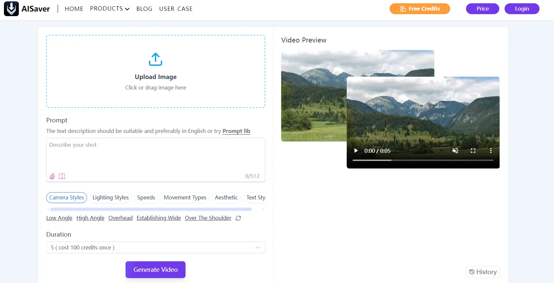Click the upload arrow icon

tap(156, 59)
